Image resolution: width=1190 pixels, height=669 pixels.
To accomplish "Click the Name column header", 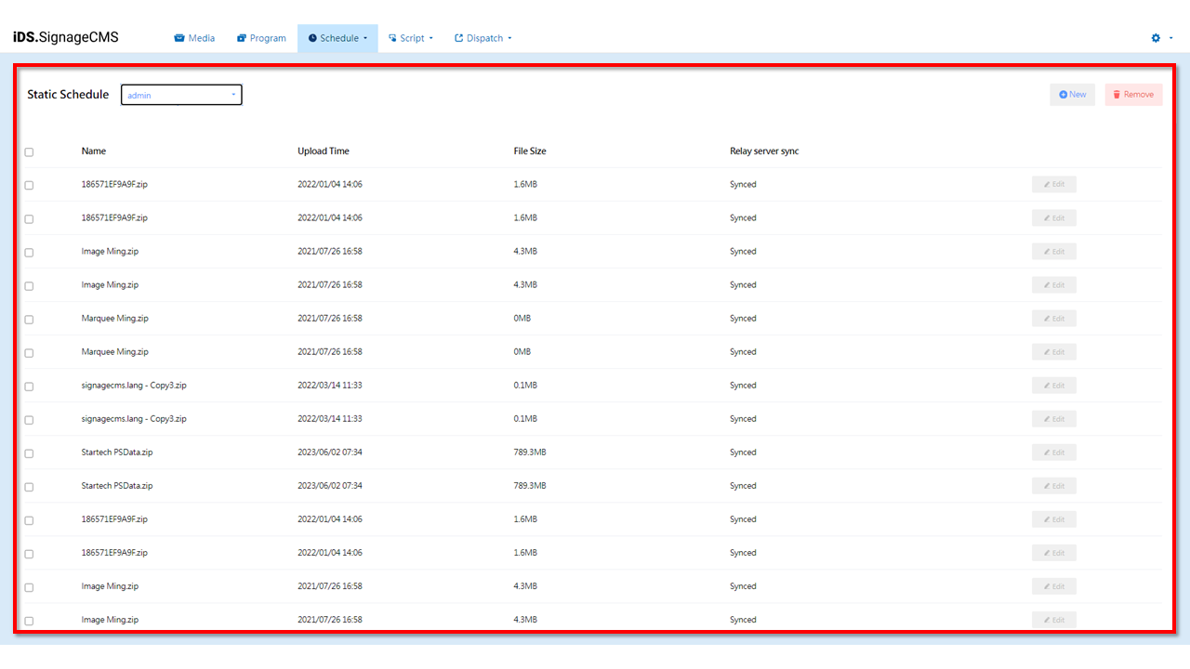I will [94, 151].
